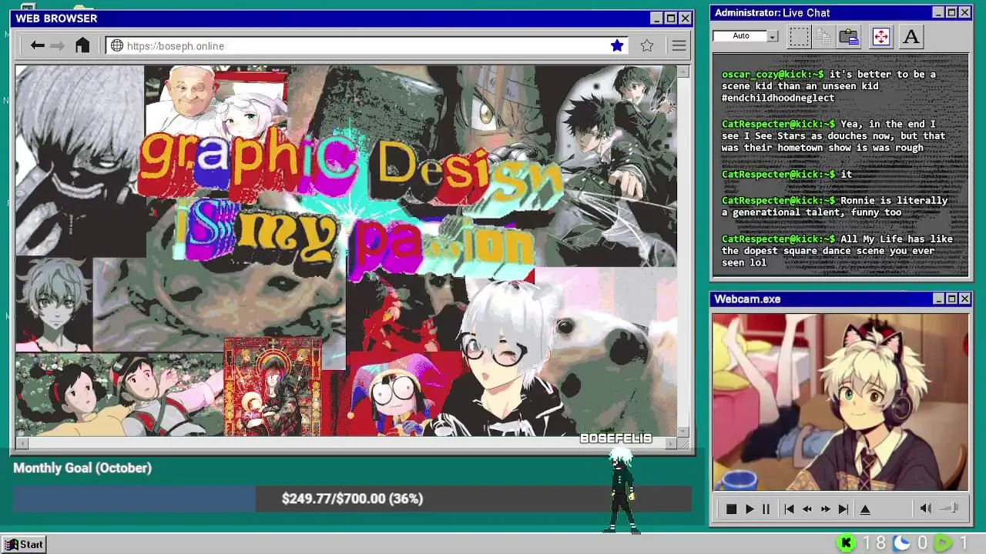Close the Webcam.exe window

coord(964,299)
